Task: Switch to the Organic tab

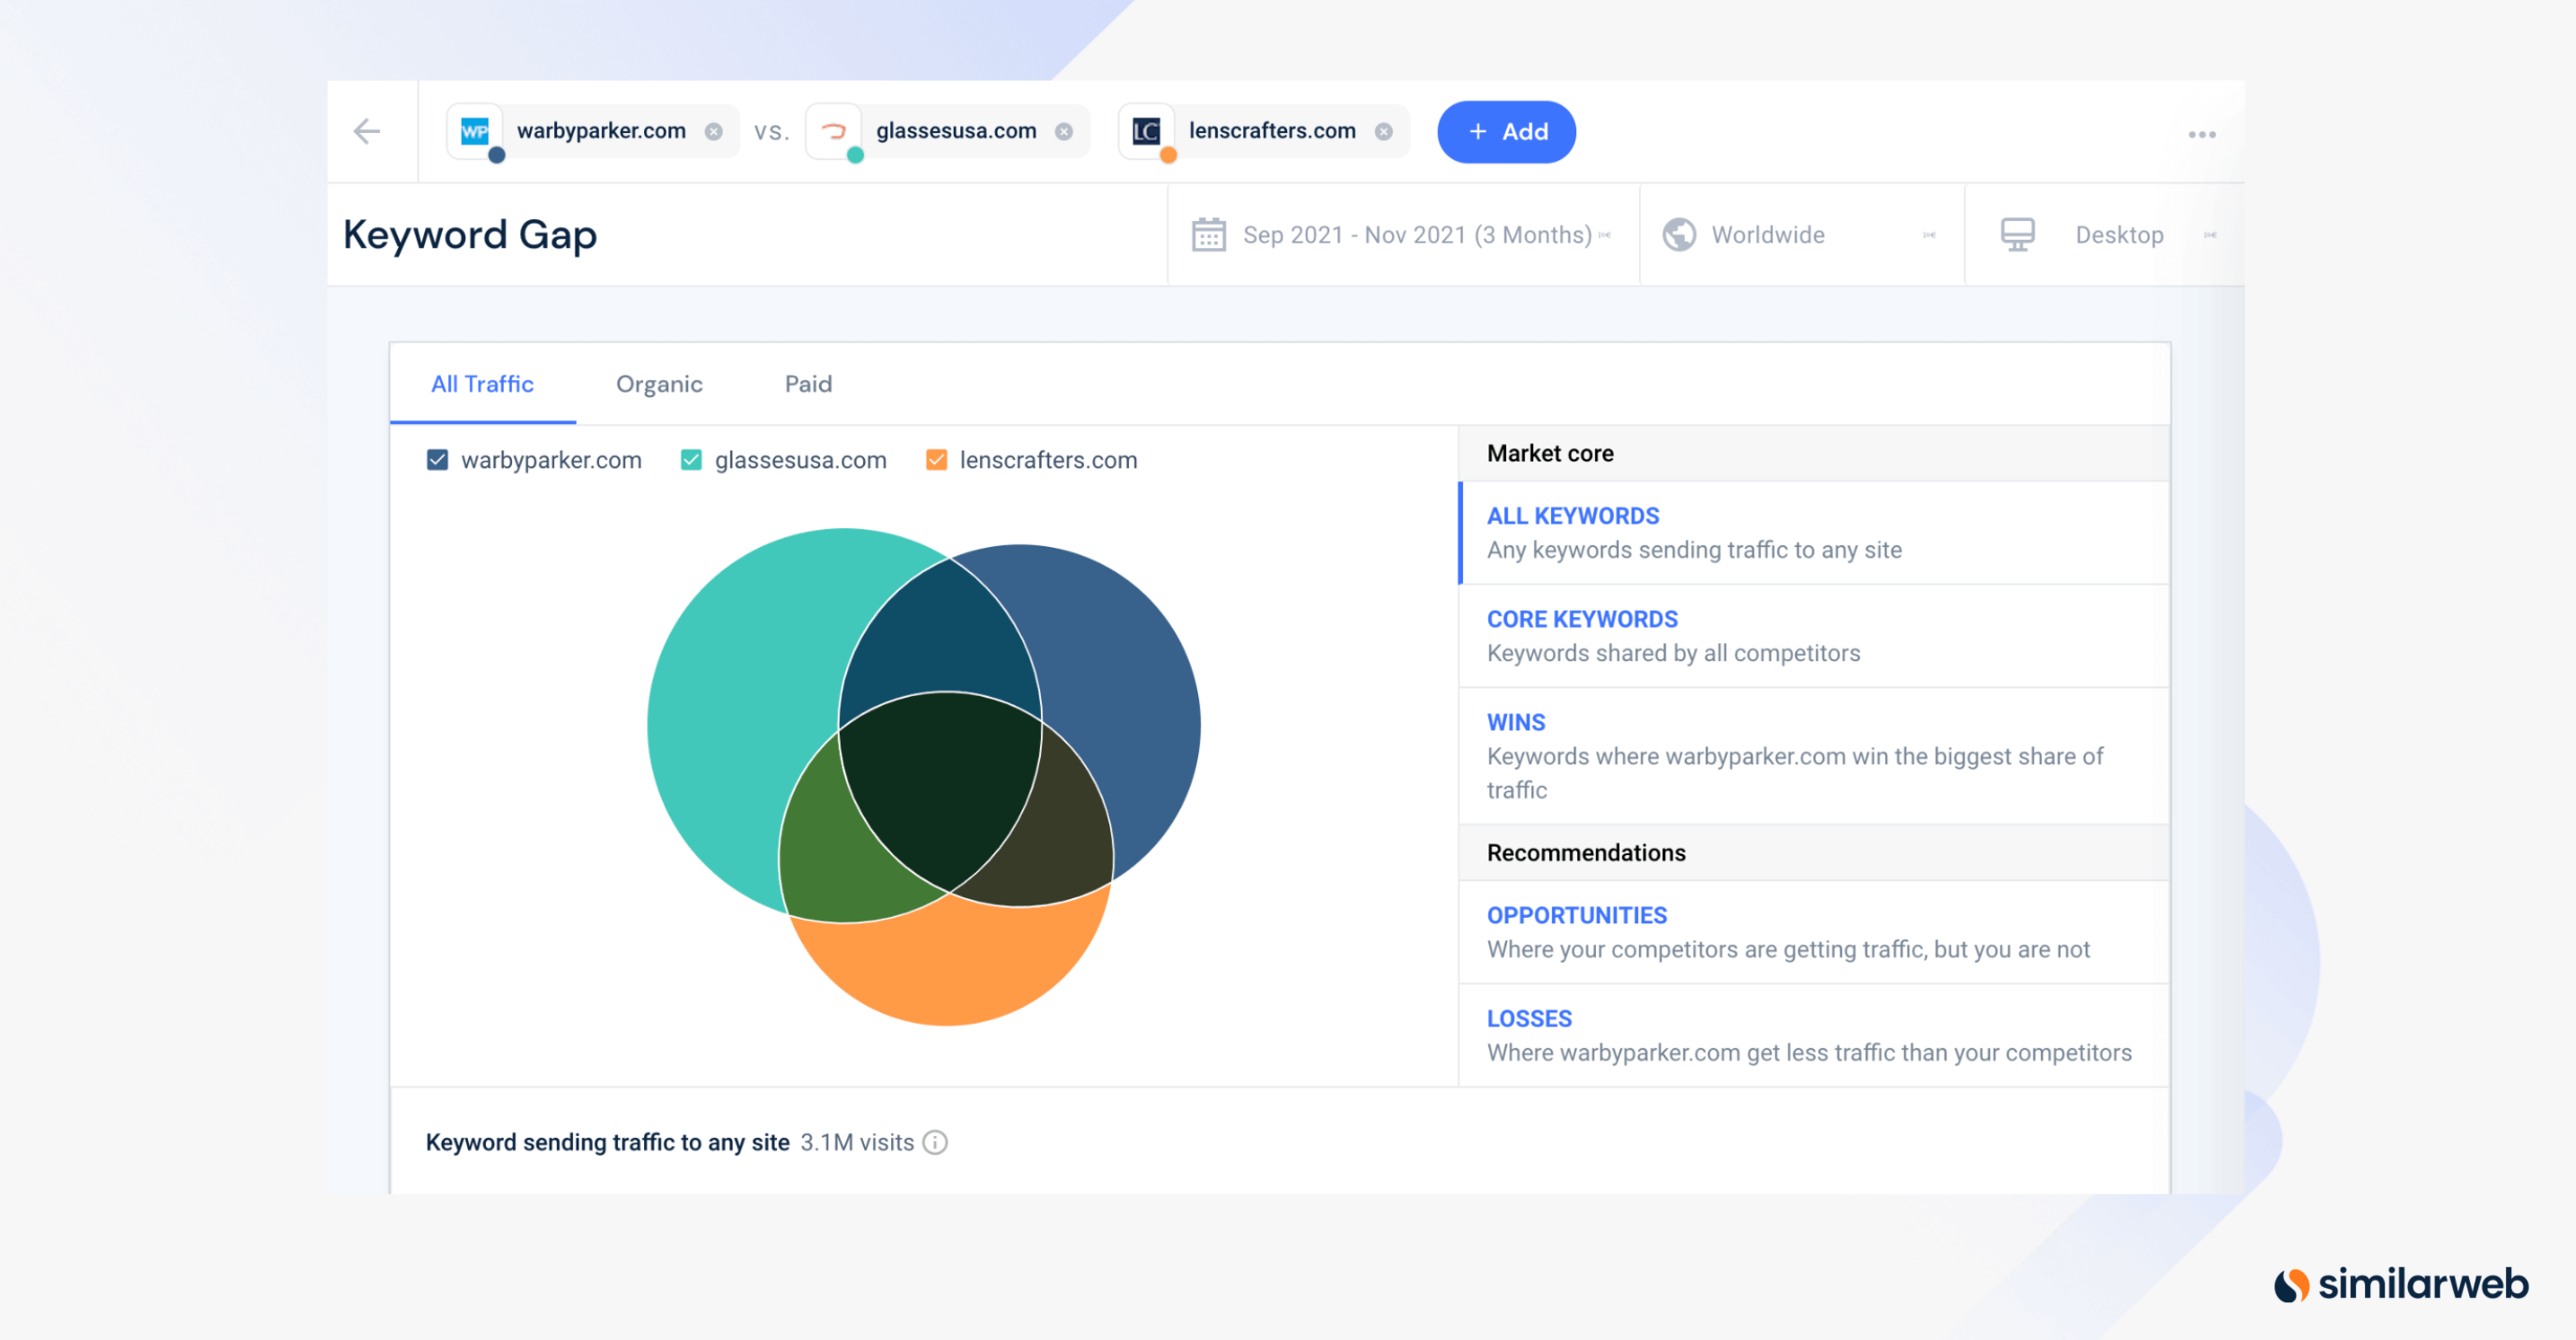Action: coord(659,384)
